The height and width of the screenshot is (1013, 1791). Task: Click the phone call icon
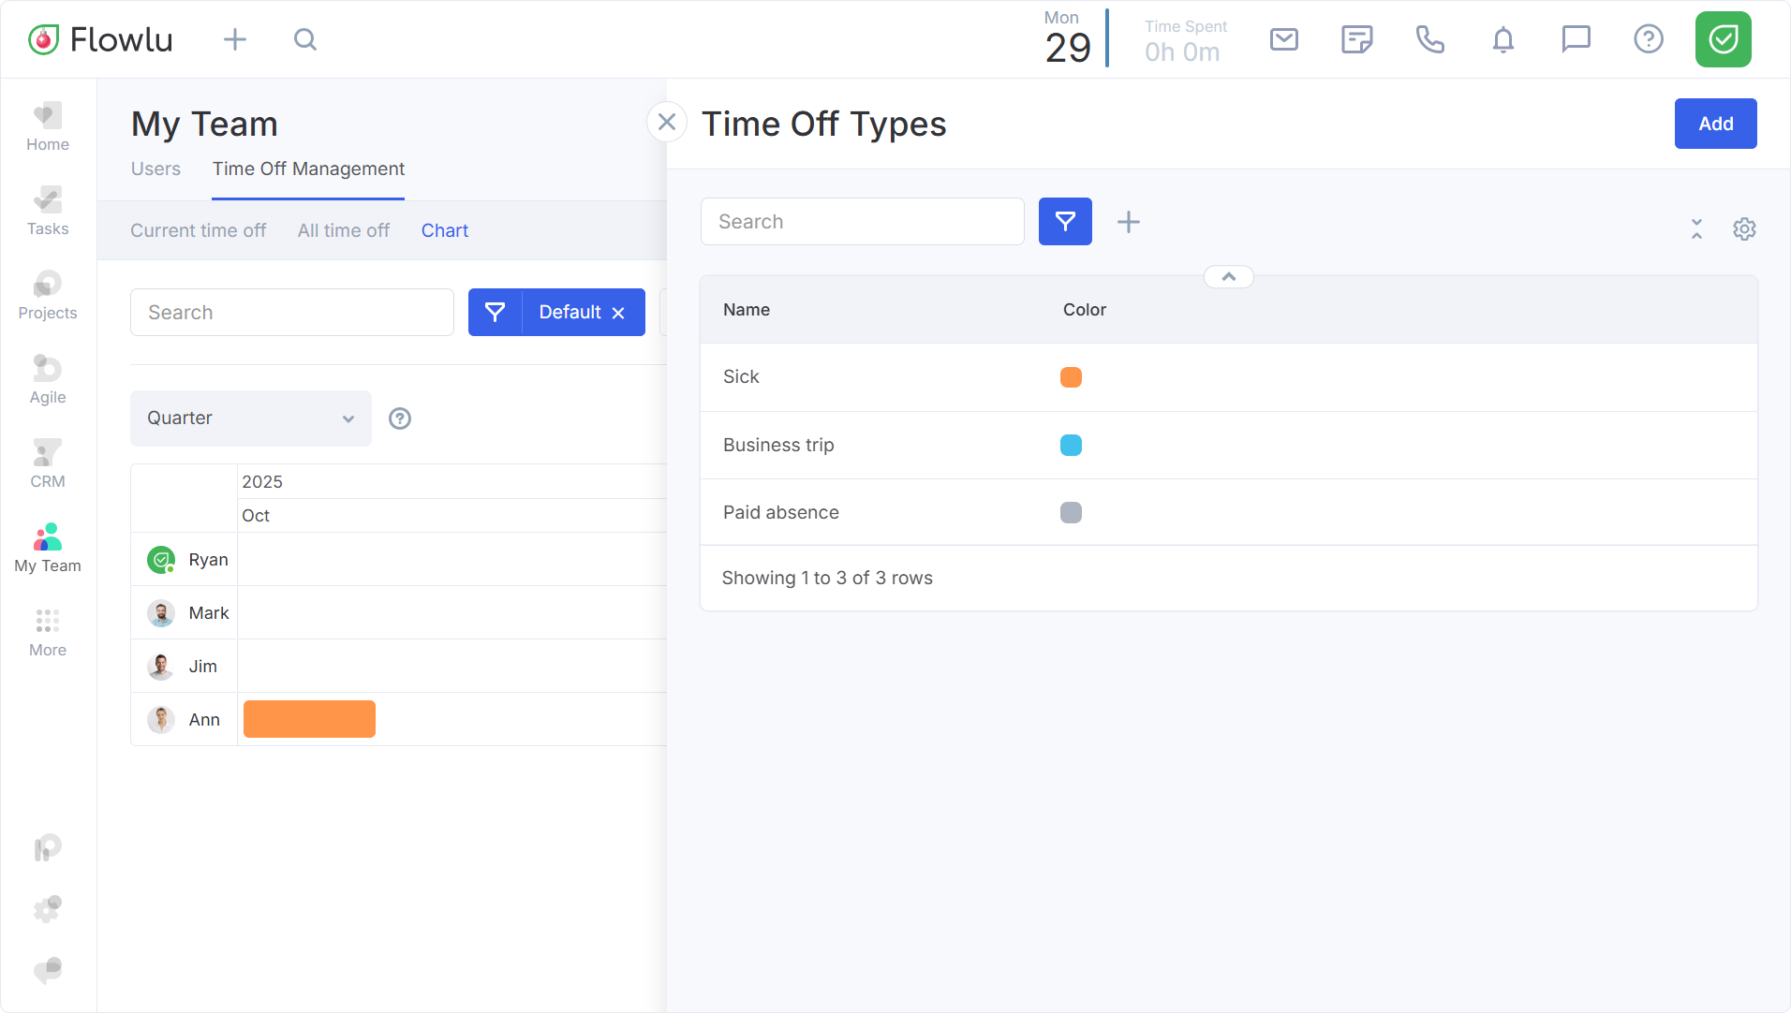[1429, 39]
